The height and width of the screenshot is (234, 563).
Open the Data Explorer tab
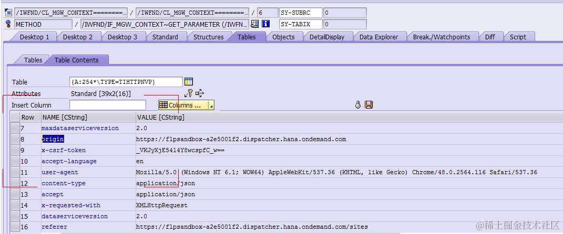tap(378, 37)
